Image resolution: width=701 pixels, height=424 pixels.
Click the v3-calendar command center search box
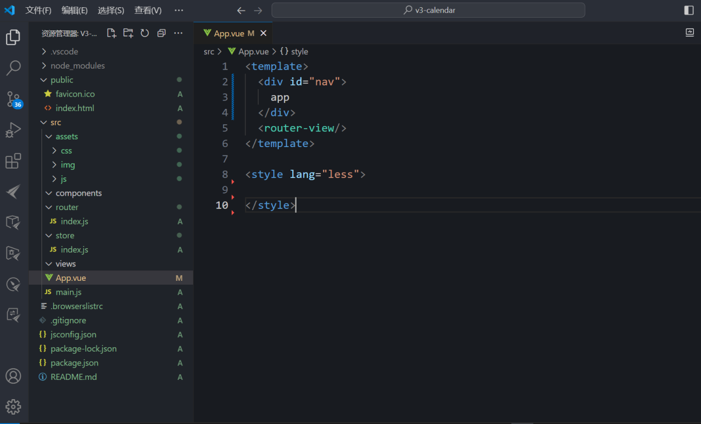[428, 11]
